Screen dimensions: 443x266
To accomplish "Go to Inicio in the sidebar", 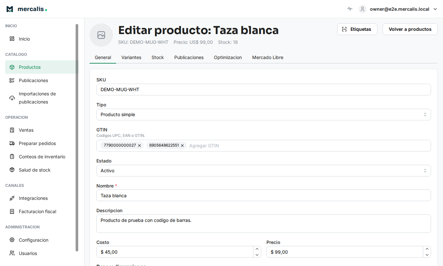I will [x=42, y=39].
